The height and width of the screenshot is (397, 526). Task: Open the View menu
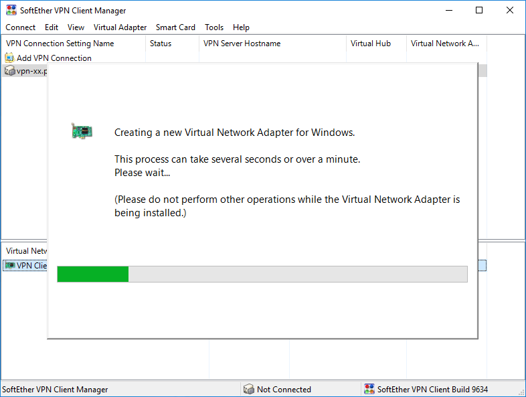(76, 27)
